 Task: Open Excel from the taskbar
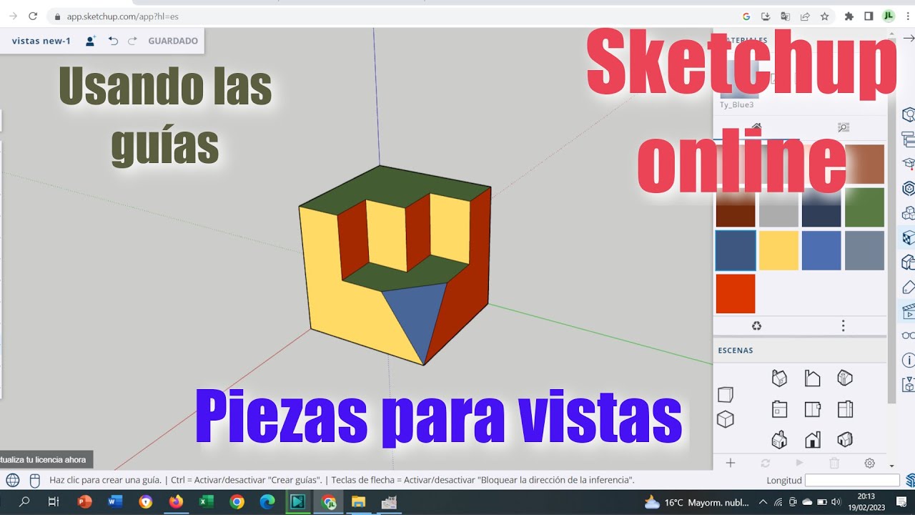tap(207, 502)
